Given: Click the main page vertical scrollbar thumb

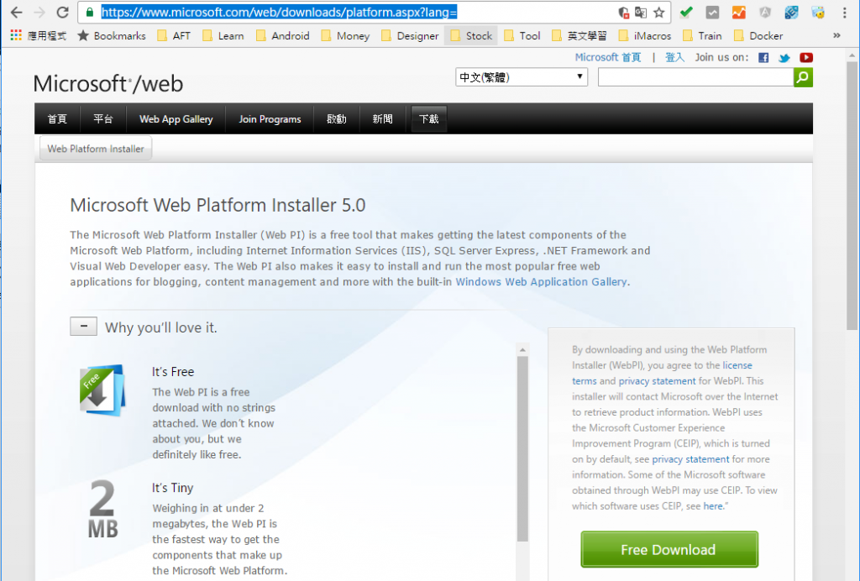Looking at the screenshot, I should click(x=852, y=195).
